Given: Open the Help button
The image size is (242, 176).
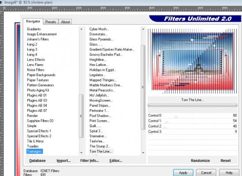Looking at the screenshot, I should point(229,172).
